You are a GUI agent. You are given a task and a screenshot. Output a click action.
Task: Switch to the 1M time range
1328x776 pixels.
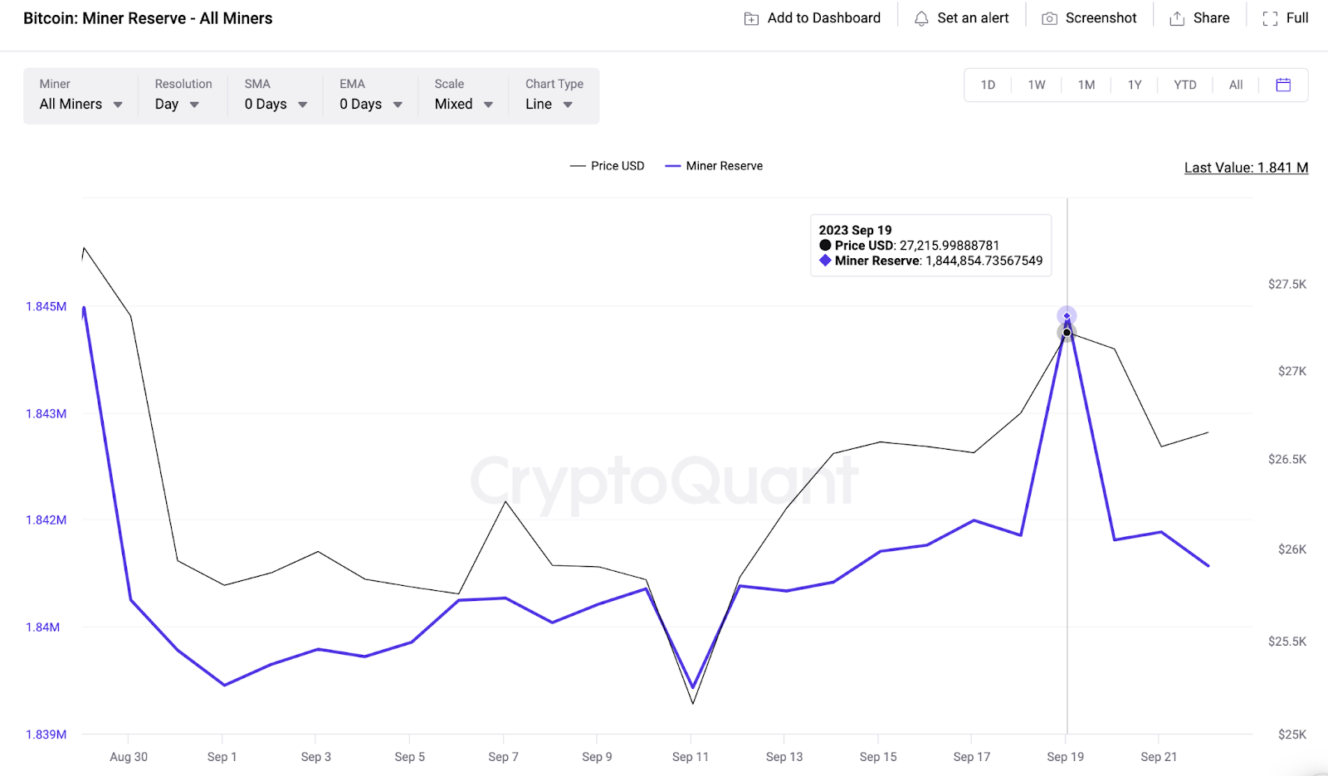1086,85
